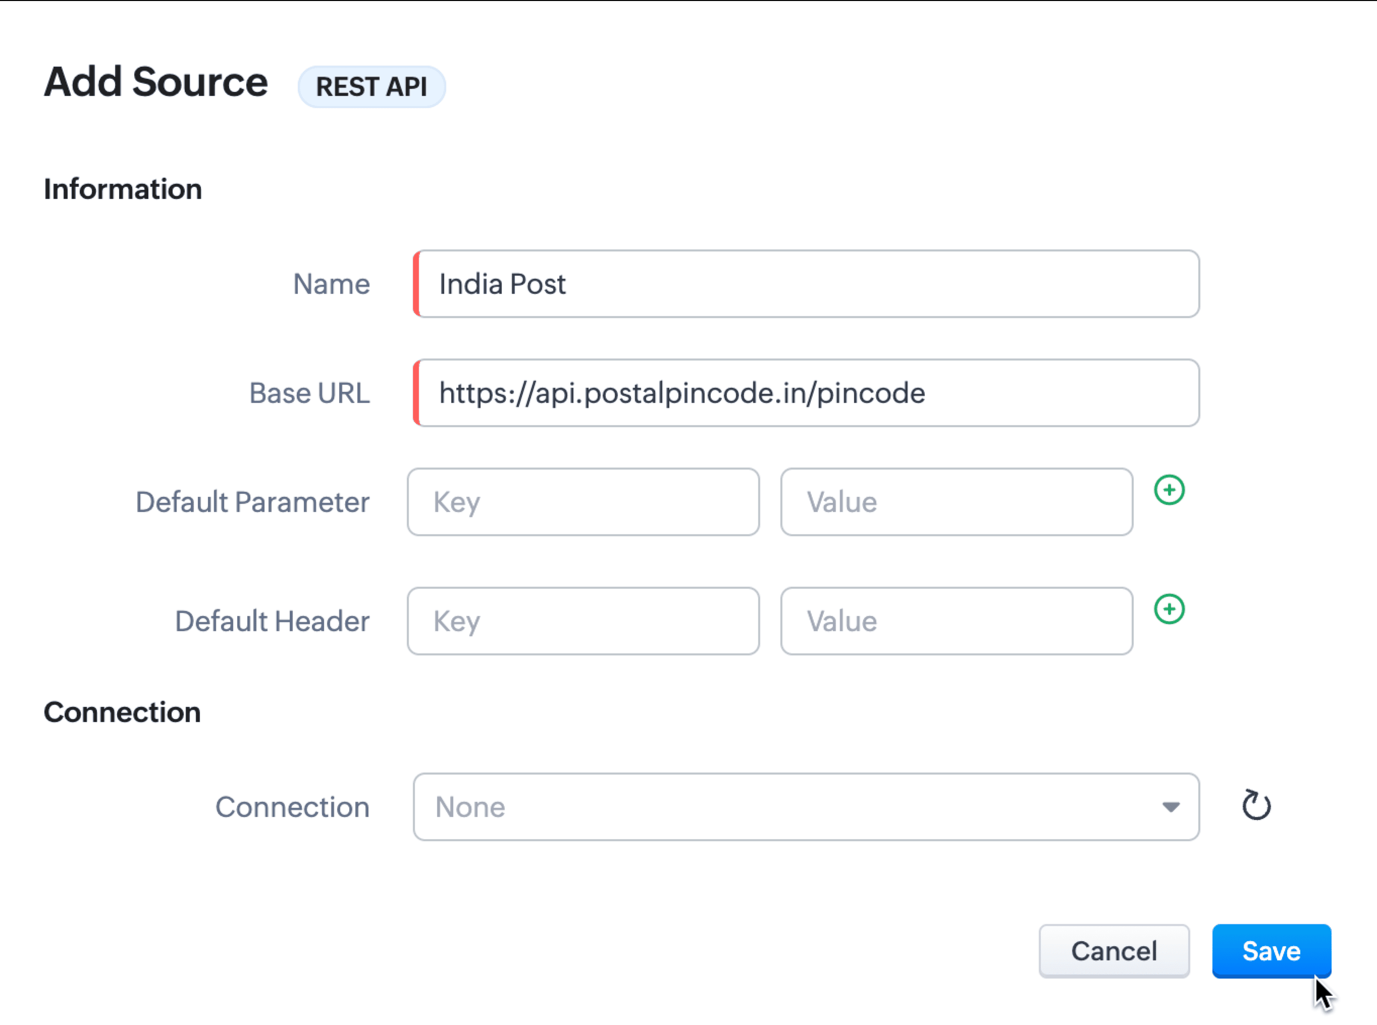Click the Default Header label
This screenshot has width=1377, height=1025.
[x=272, y=621]
